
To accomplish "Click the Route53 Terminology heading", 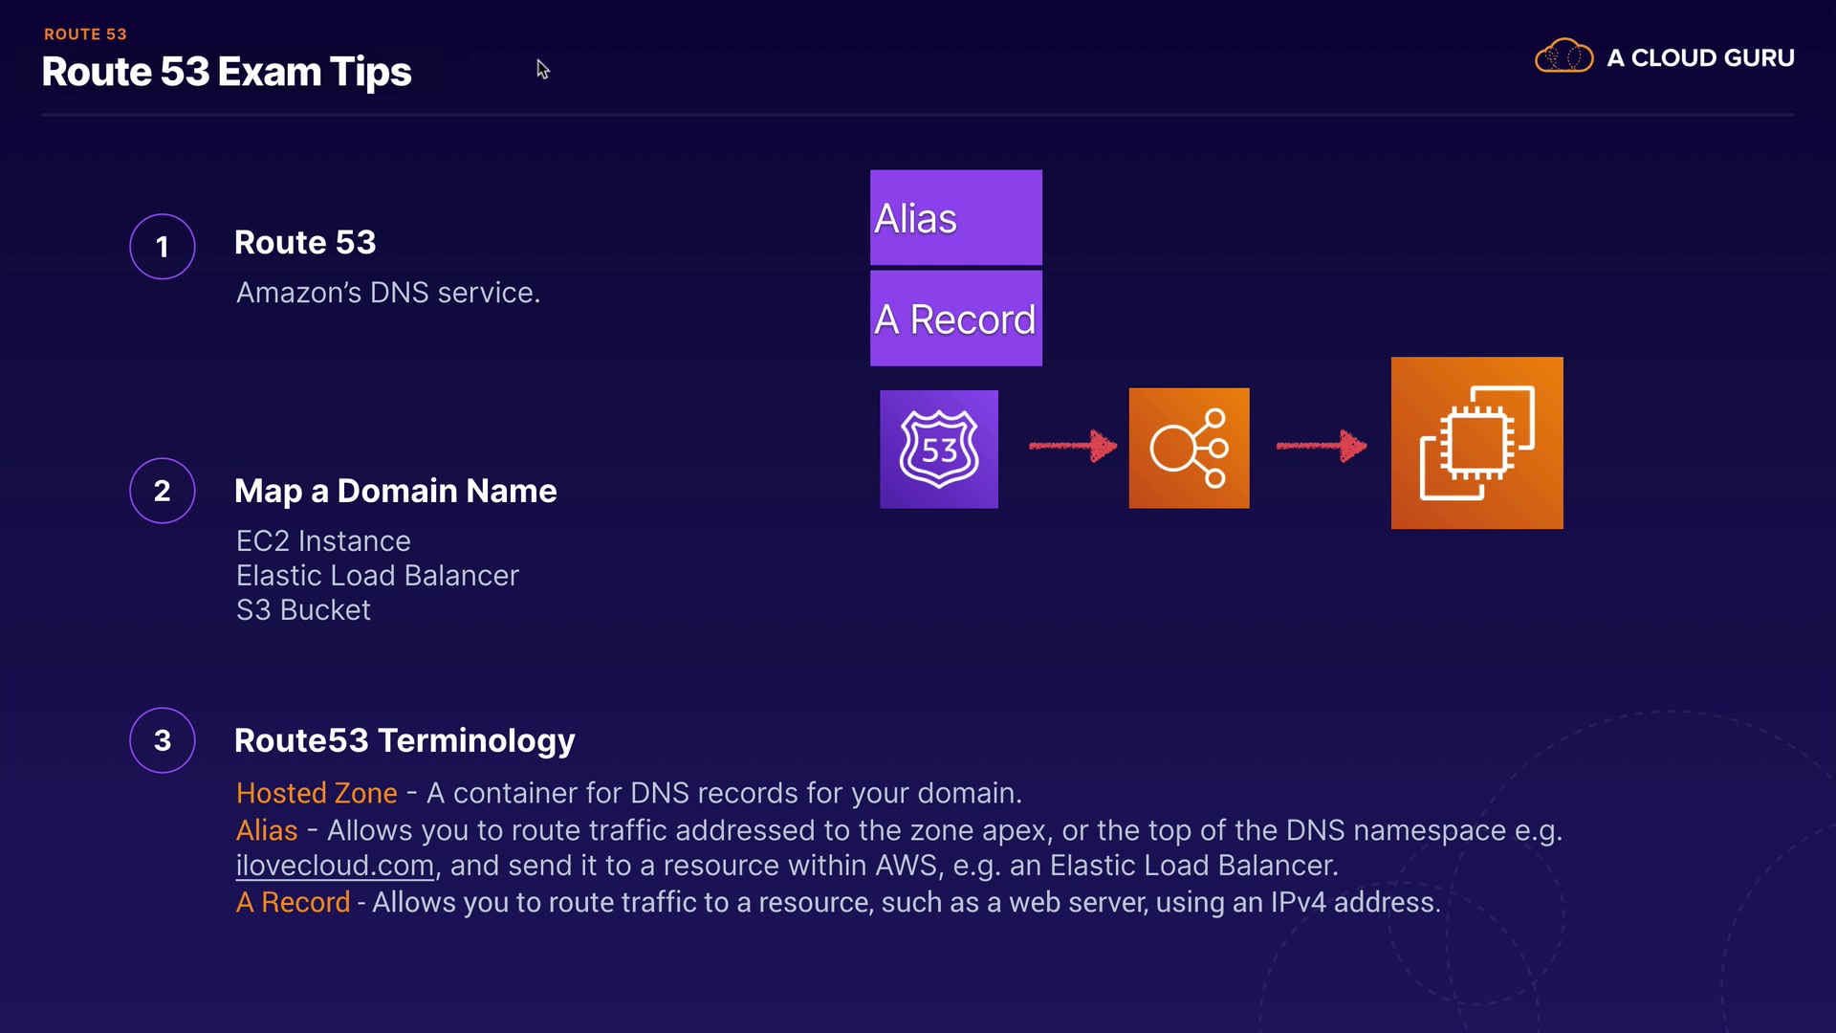I will [x=404, y=740].
